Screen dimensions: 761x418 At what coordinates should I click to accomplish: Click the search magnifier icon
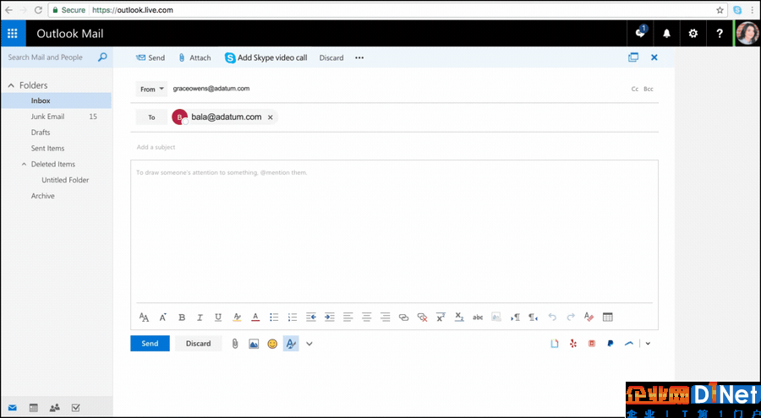click(102, 57)
